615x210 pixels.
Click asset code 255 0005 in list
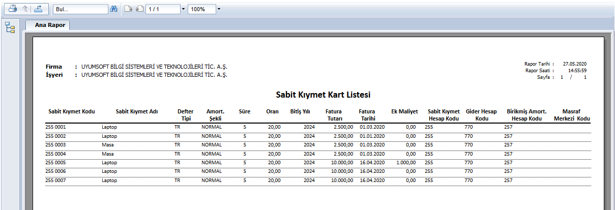(56, 162)
